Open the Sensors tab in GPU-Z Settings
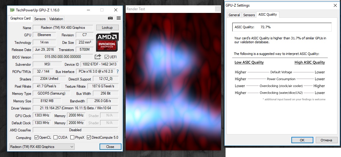The width and height of the screenshot is (341, 157). tap(249, 15)
